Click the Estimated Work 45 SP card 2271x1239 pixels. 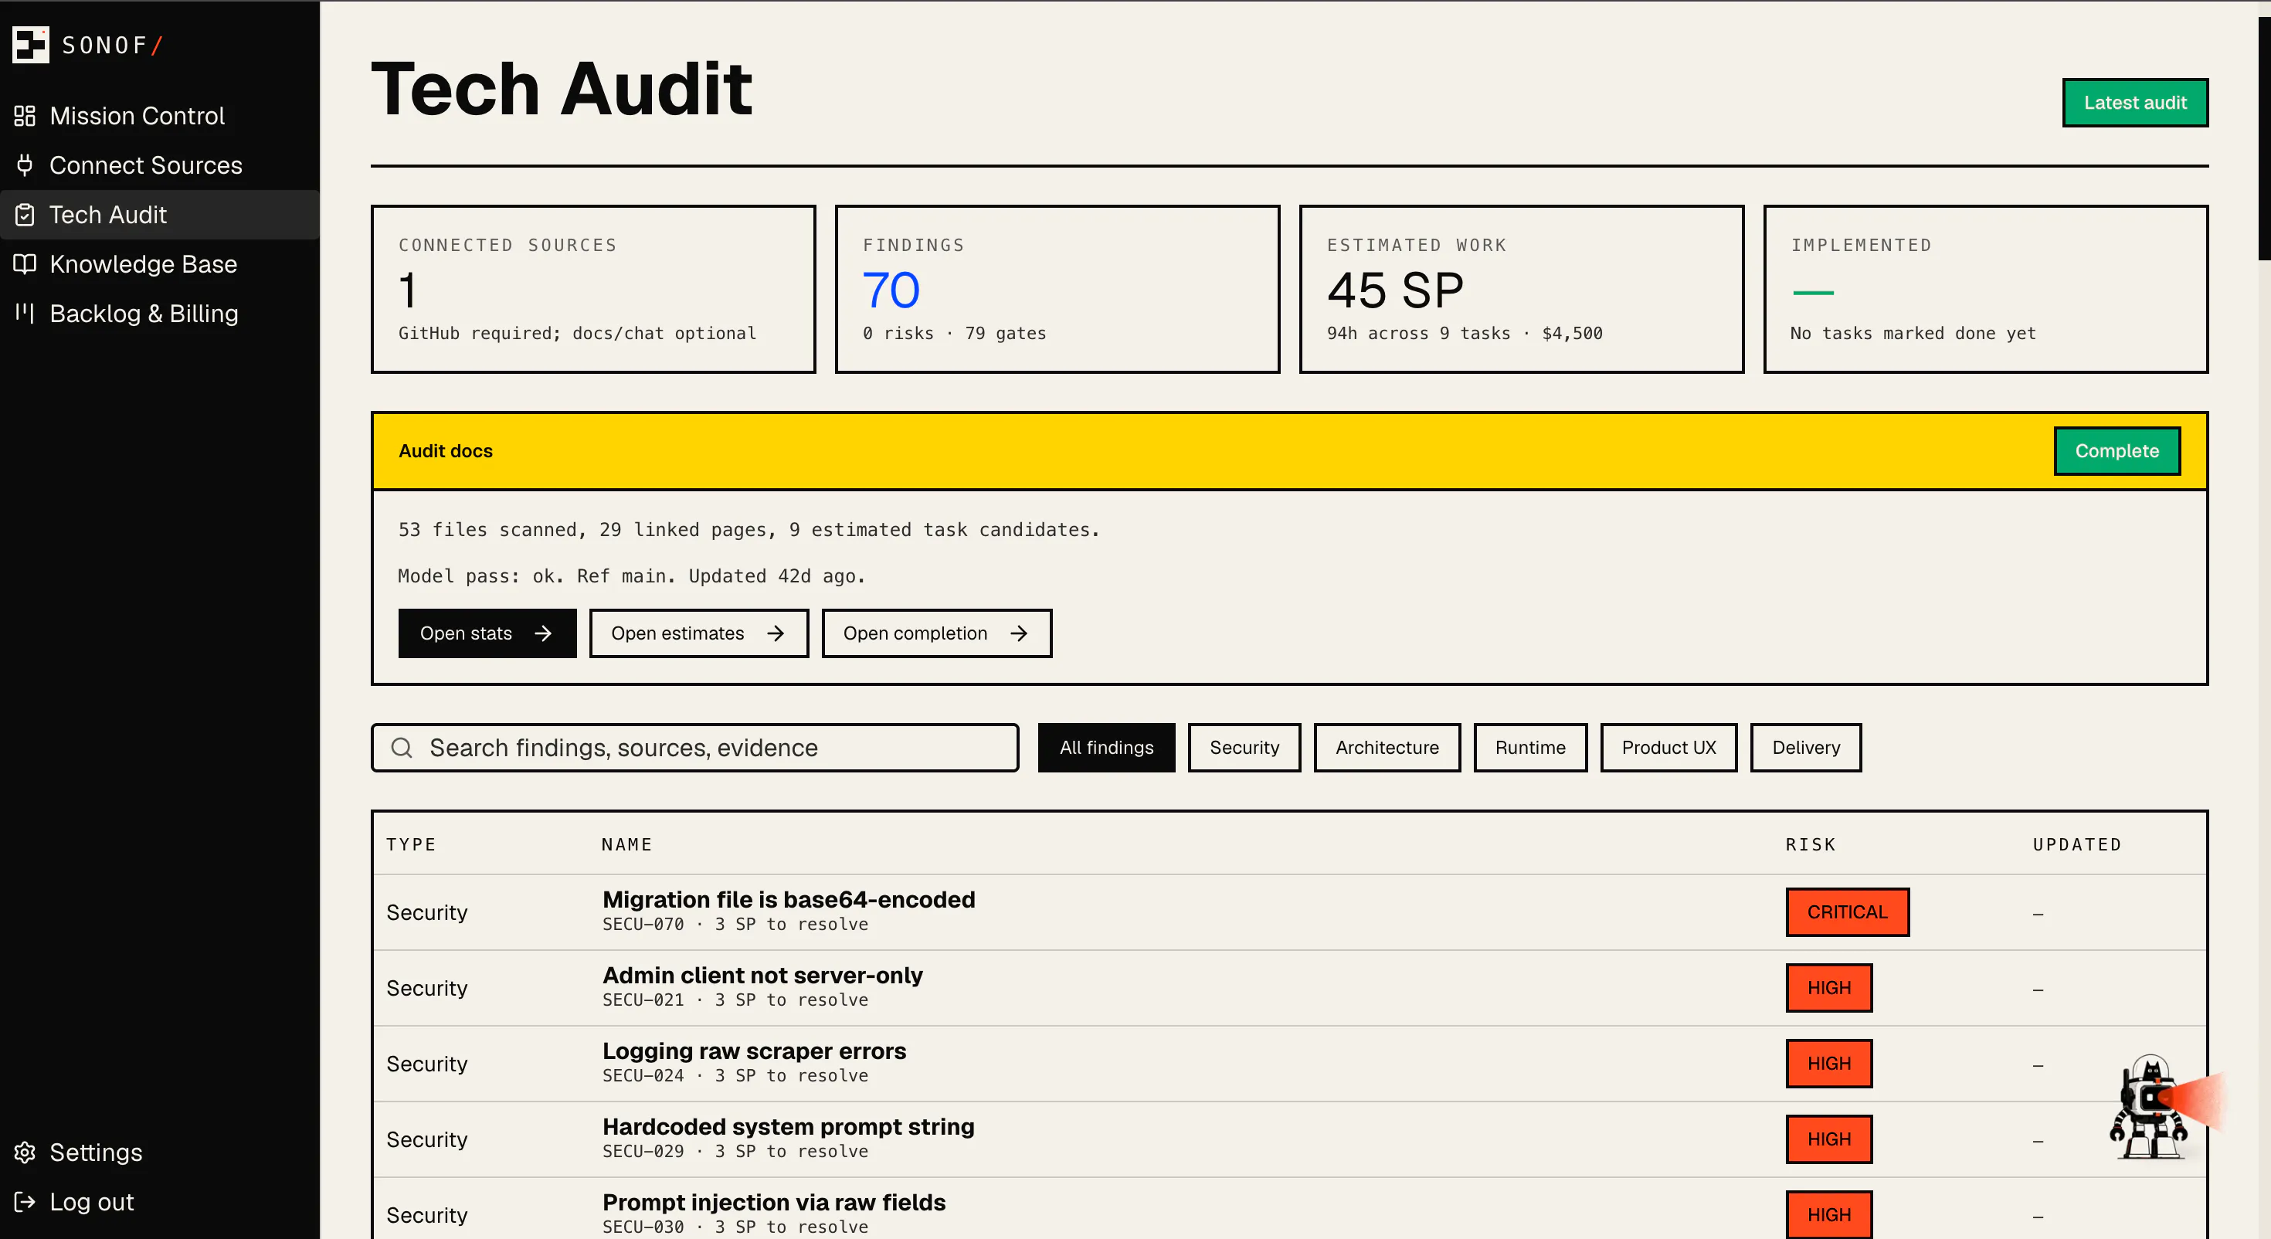coord(1522,289)
